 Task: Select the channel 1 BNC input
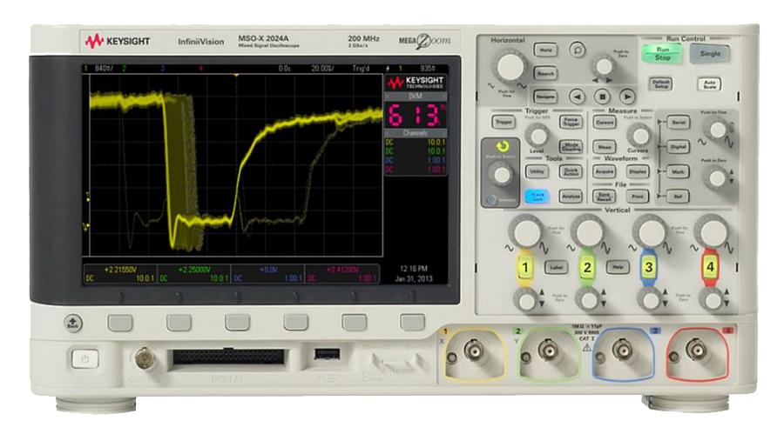coord(473,351)
